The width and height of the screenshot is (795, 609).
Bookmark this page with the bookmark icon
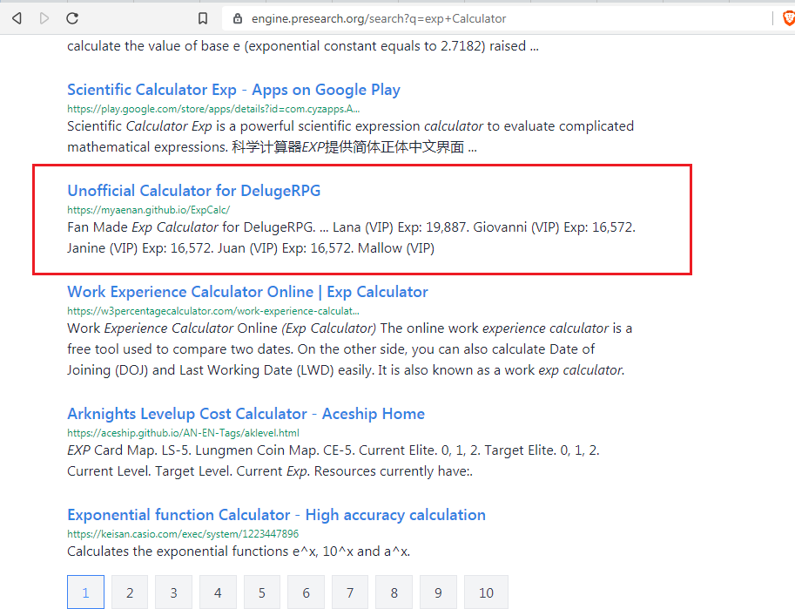pyautogui.click(x=203, y=19)
